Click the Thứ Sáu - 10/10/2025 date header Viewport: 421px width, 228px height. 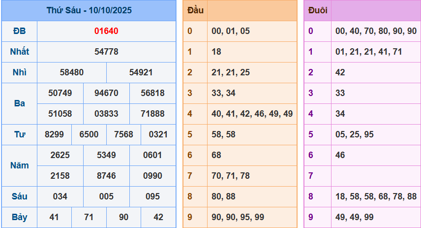point(89,10)
